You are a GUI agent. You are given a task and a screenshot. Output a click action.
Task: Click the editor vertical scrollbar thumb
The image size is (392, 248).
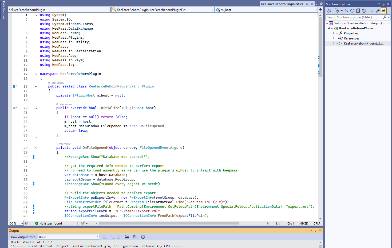[x=320, y=47]
